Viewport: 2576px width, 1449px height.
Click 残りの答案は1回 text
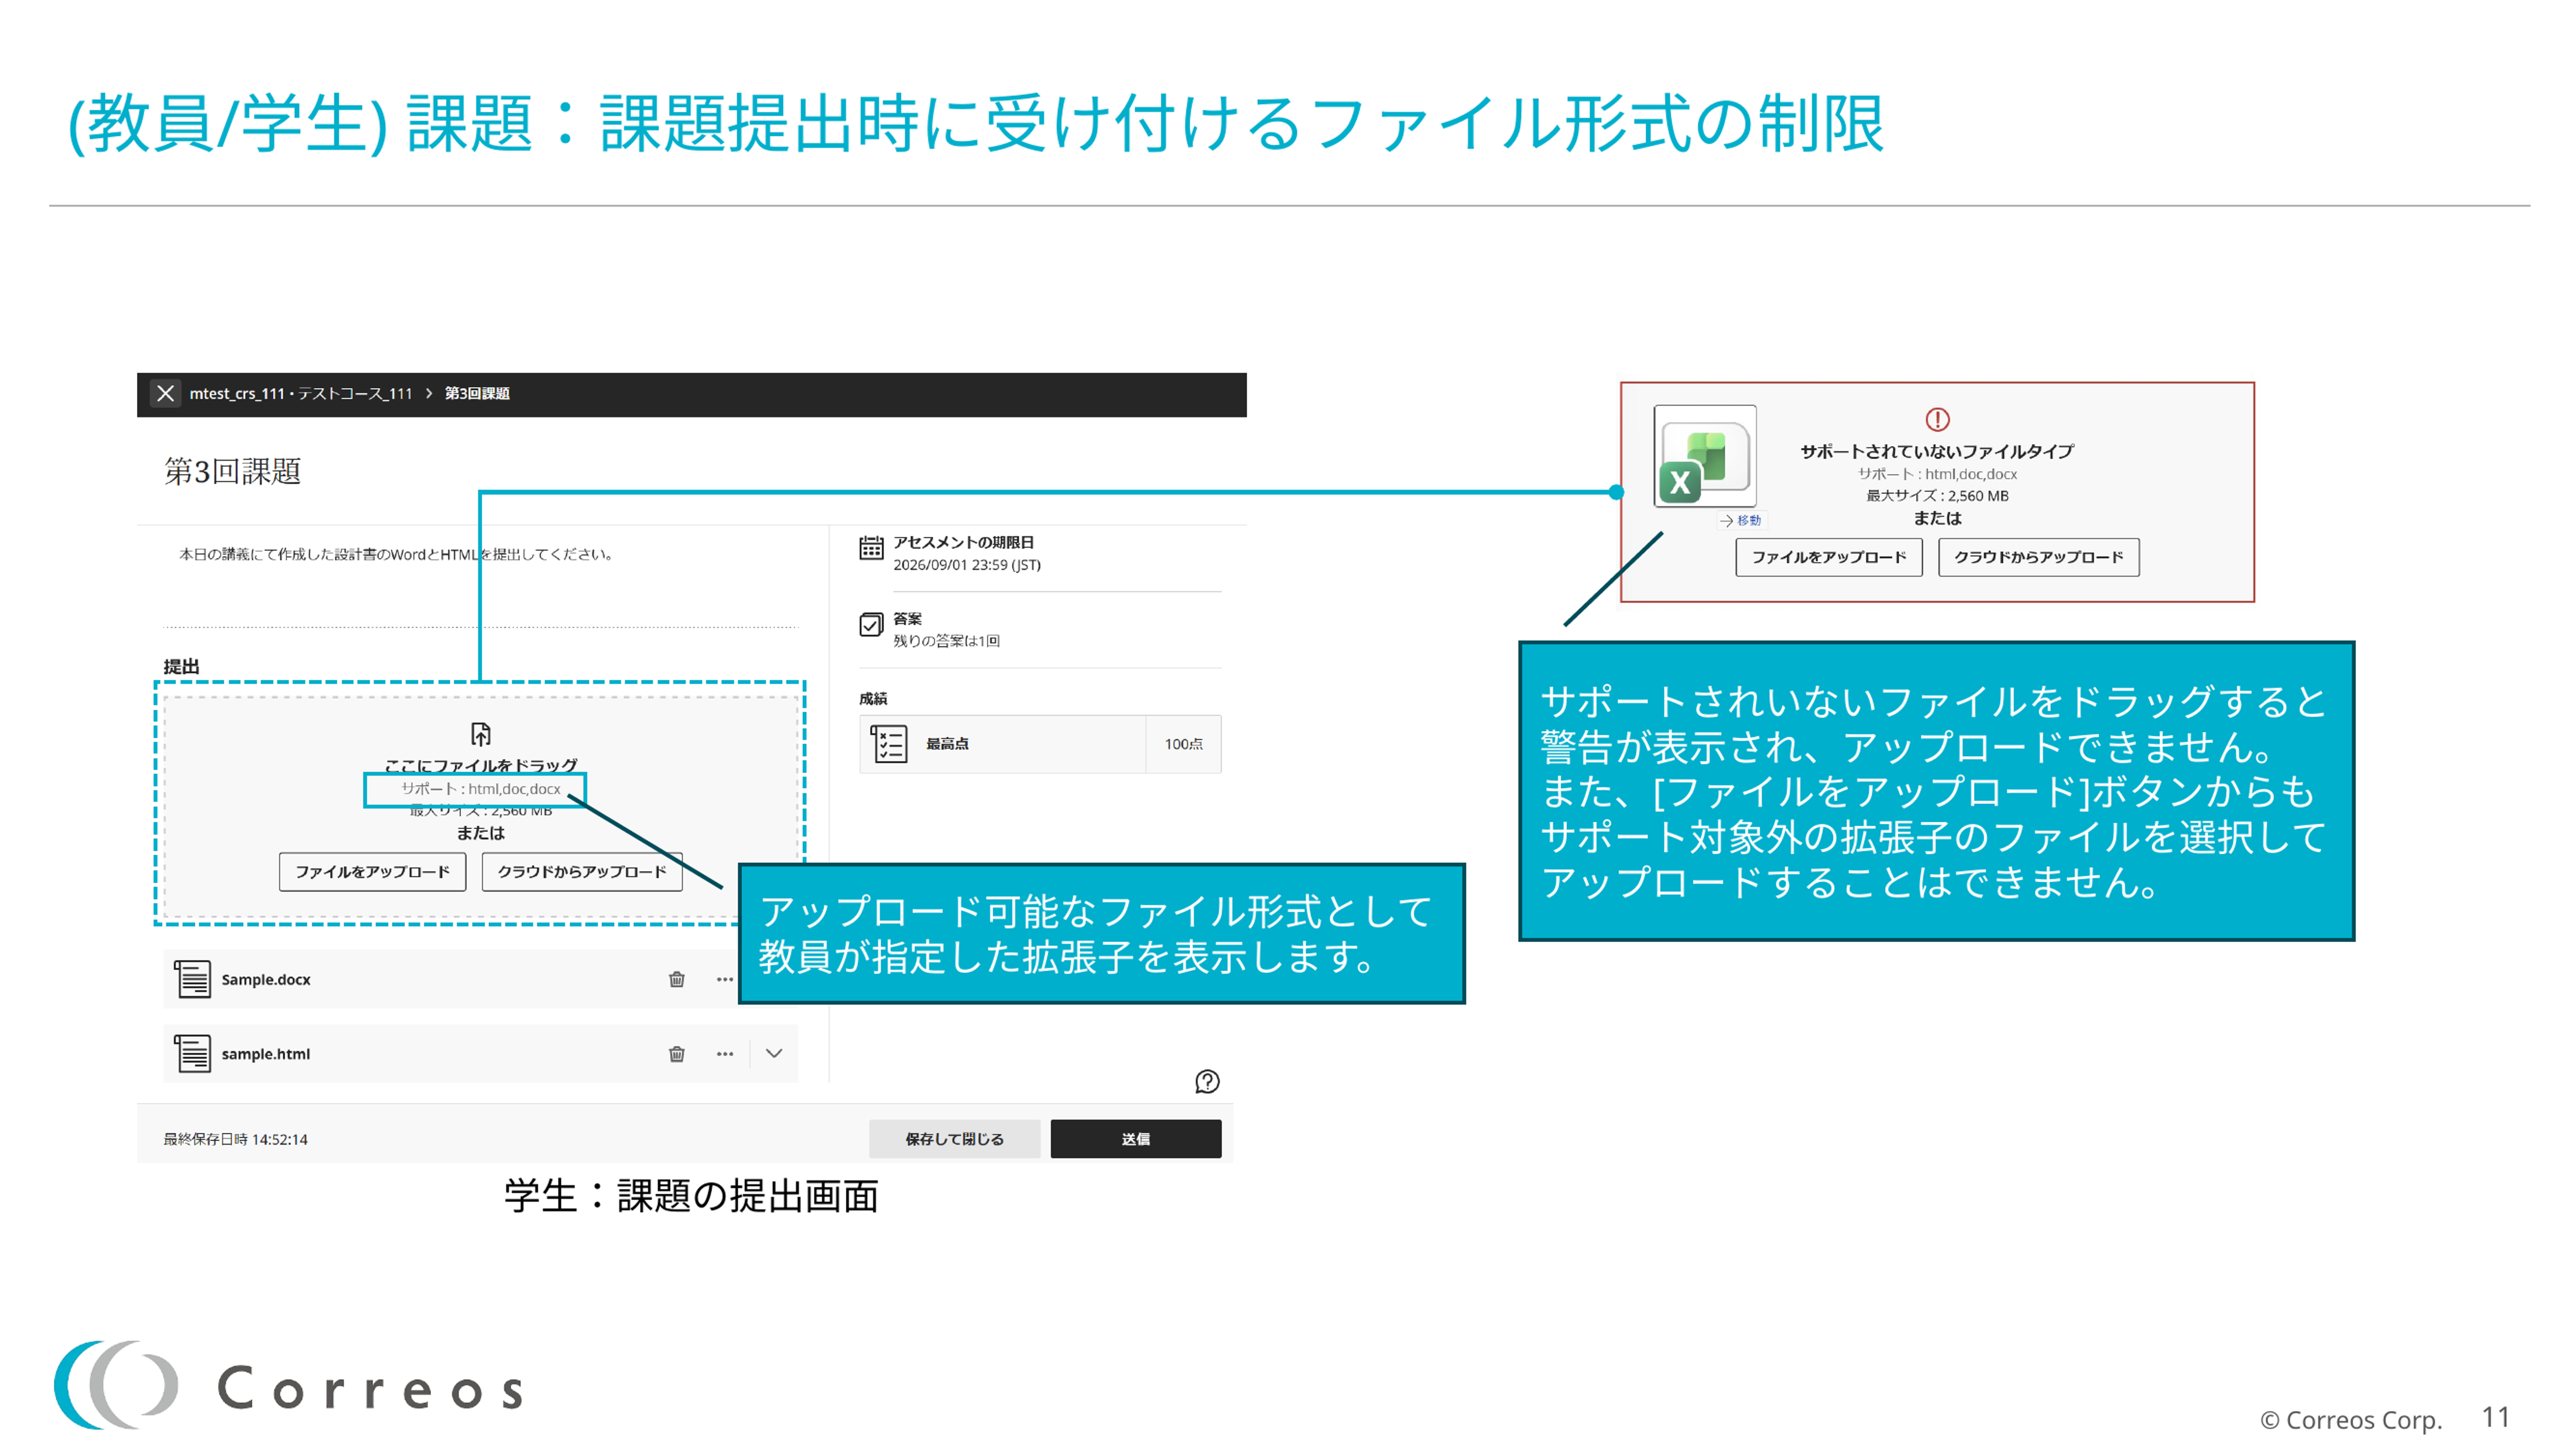point(946,641)
